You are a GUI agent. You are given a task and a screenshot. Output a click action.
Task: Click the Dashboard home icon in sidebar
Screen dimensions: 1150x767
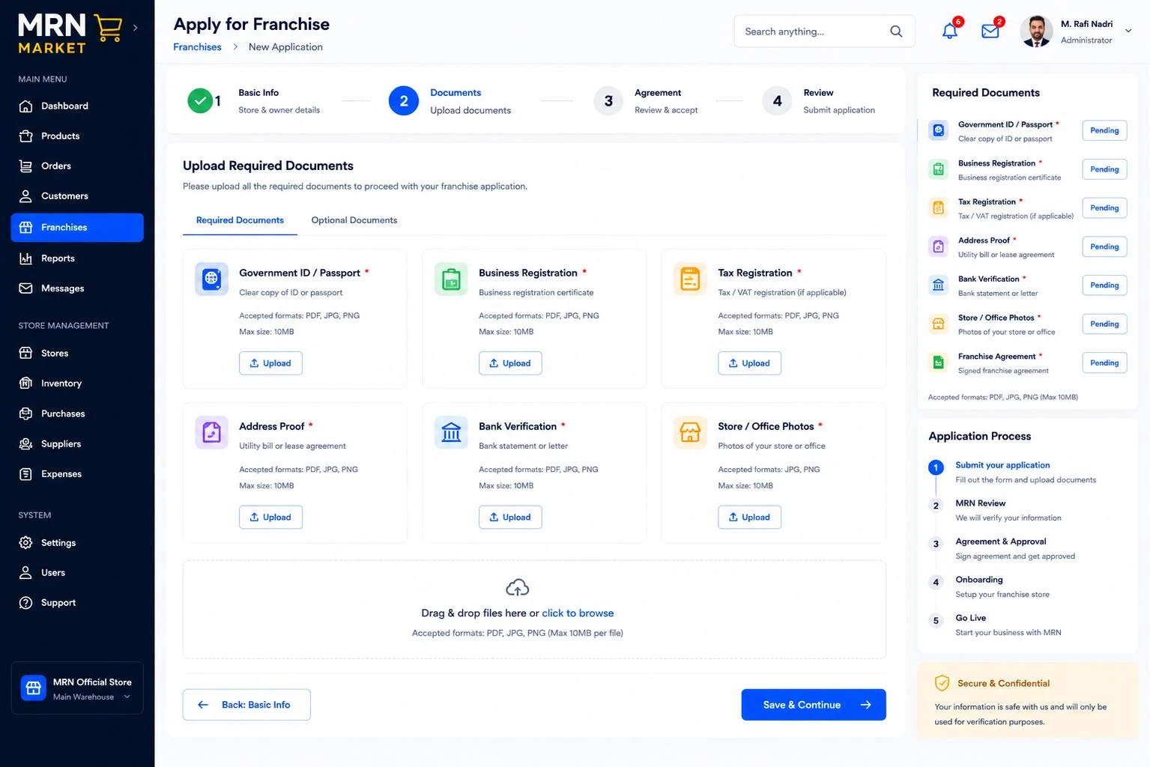(25, 106)
